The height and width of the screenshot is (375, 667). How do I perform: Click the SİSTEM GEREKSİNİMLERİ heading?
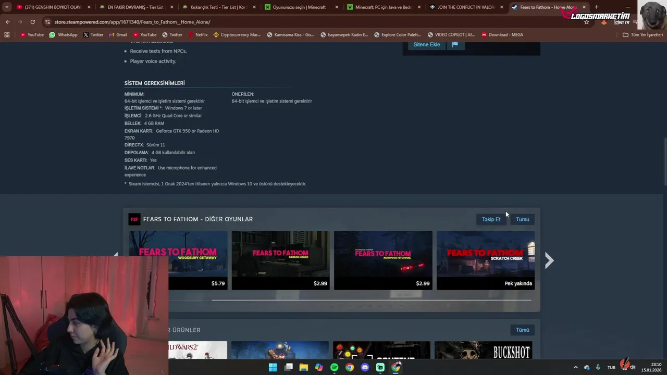click(154, 83)
